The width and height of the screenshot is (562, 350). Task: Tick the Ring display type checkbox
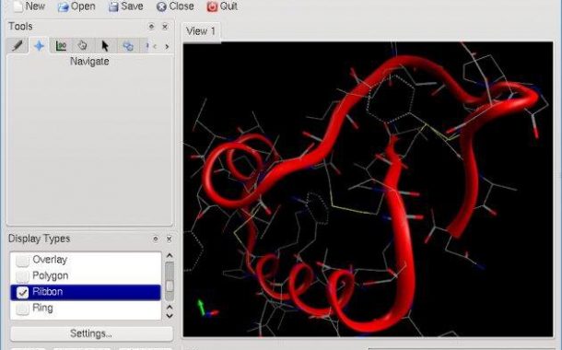point(23,308)
